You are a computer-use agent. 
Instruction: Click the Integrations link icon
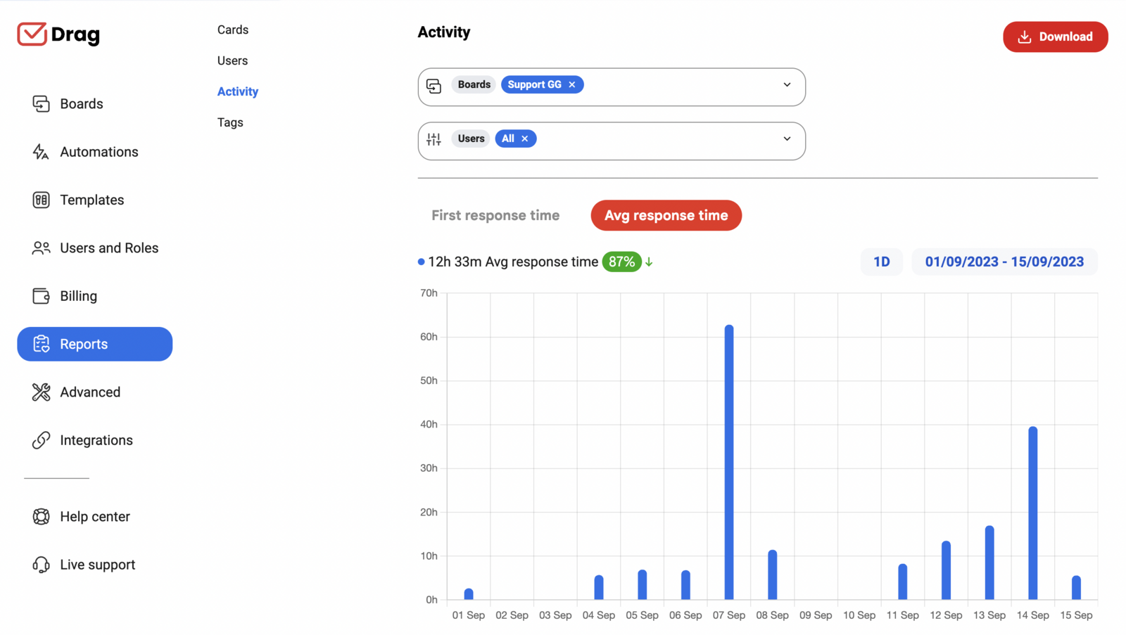41,440
